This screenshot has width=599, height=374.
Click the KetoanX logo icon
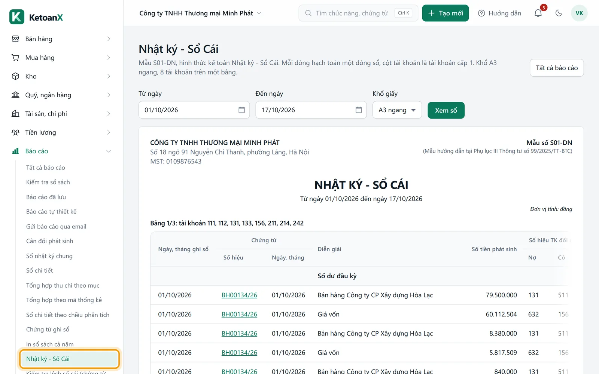(17, 17)
